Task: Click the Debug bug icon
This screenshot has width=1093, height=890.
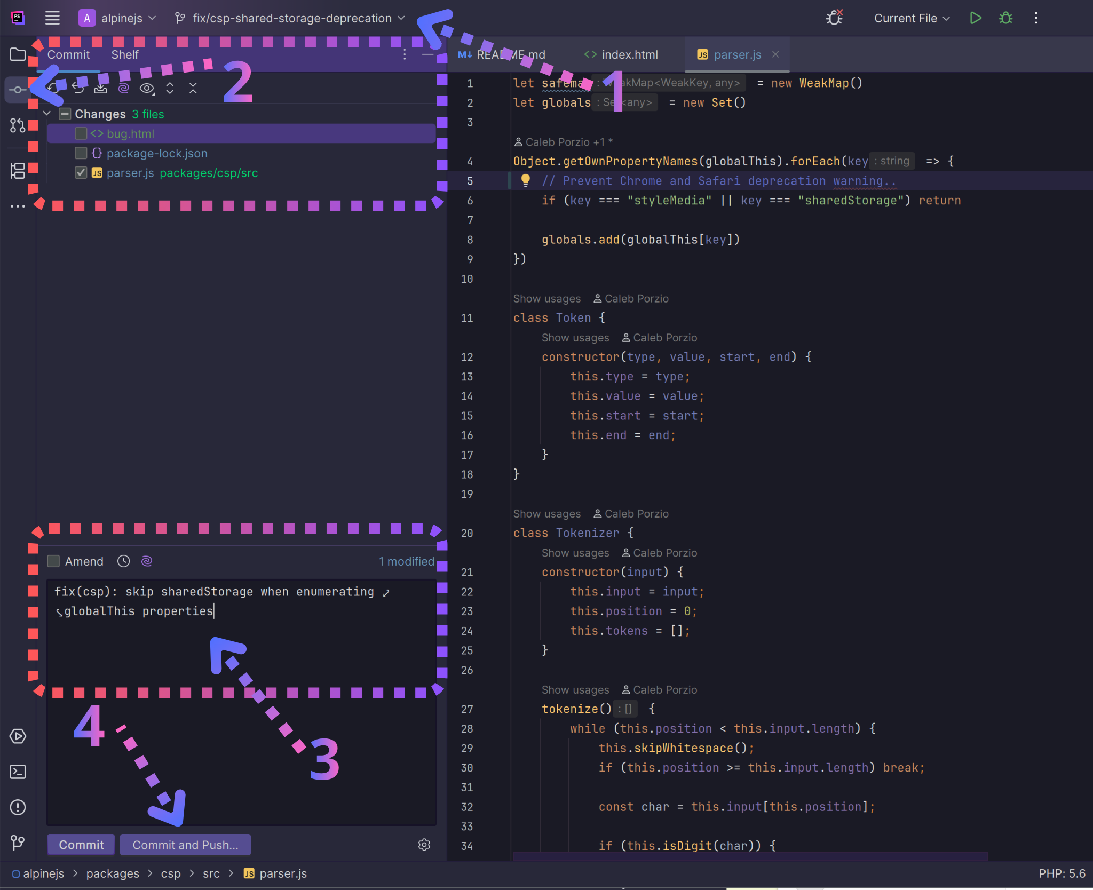Action: 1005,18
